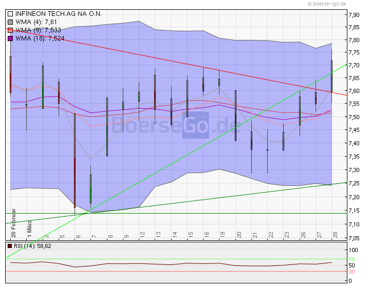Select the WMA (4): 7,61 legend label

point(36,22)
